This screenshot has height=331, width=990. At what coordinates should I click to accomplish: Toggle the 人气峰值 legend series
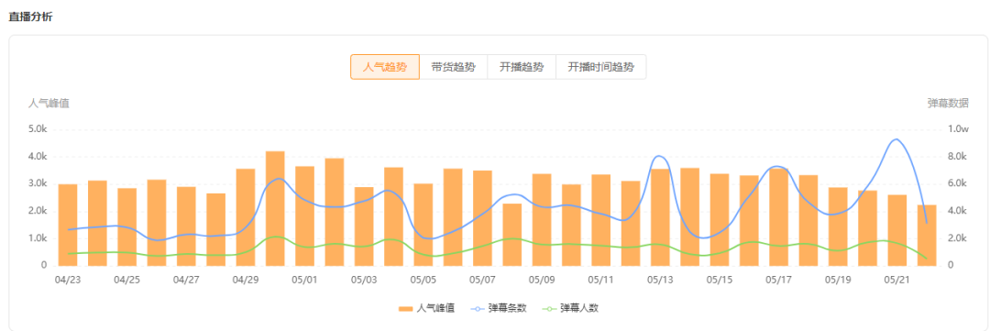coord(426,308)
